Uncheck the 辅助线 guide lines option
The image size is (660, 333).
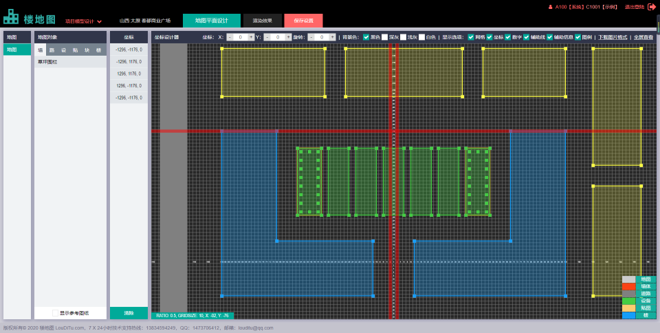click(x=526, y=37)
